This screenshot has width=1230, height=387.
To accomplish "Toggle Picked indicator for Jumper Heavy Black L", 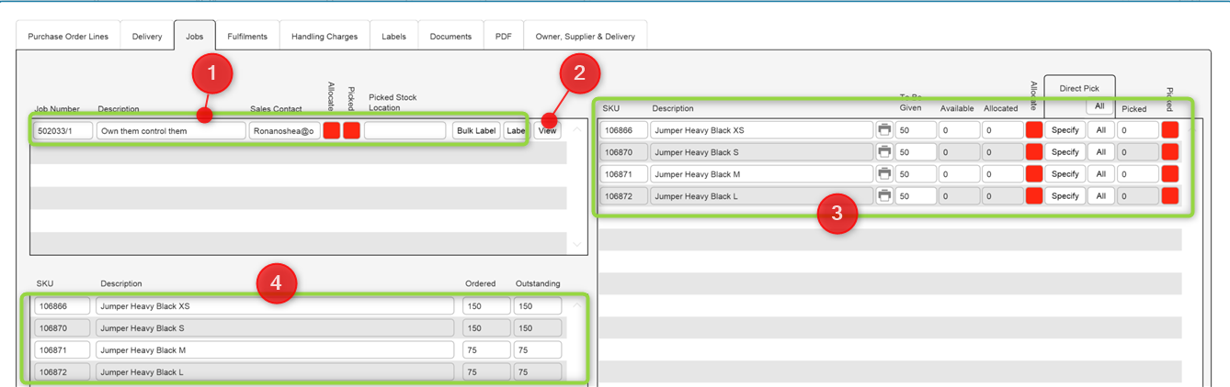I will [1170, 196].
